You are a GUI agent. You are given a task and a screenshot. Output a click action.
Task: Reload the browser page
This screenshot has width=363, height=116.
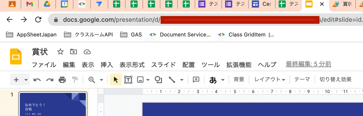[38, 20]
